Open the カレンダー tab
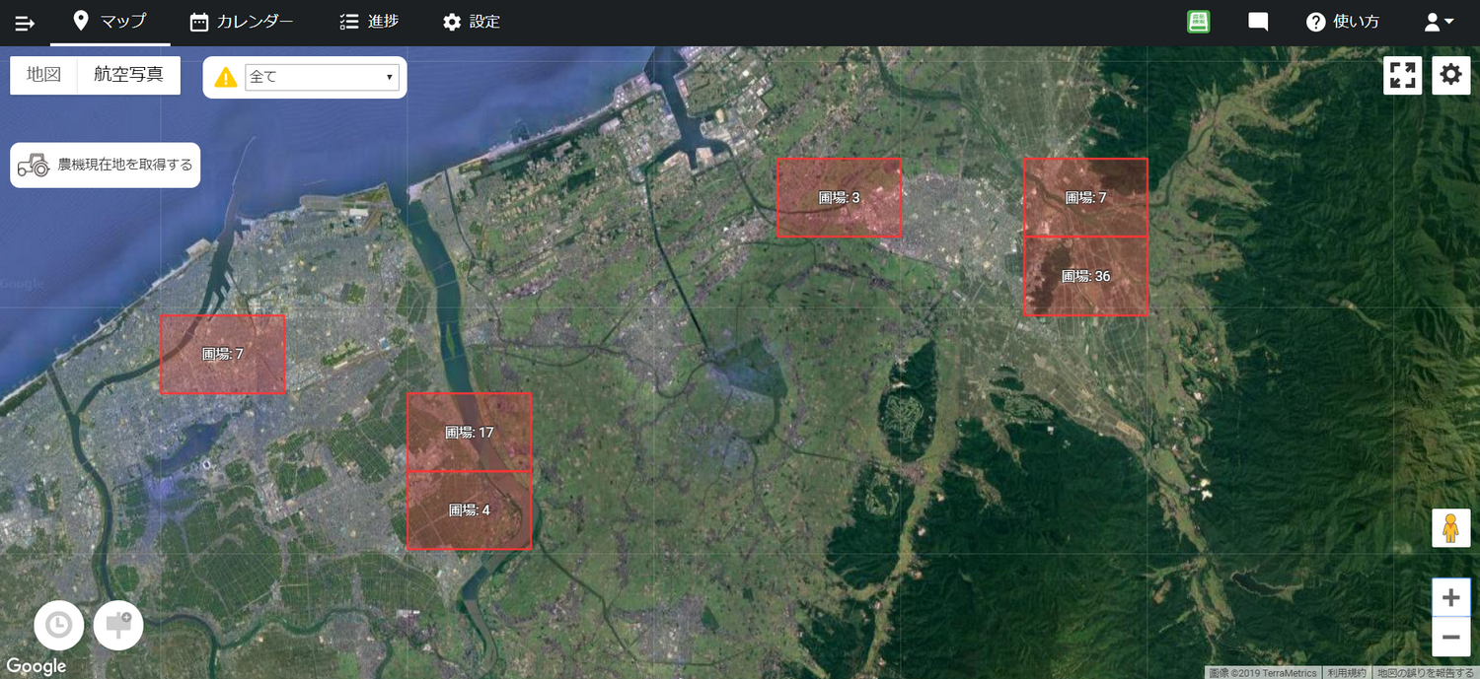The width and height of the screenshot is (1480, 679). click(242, 22)
